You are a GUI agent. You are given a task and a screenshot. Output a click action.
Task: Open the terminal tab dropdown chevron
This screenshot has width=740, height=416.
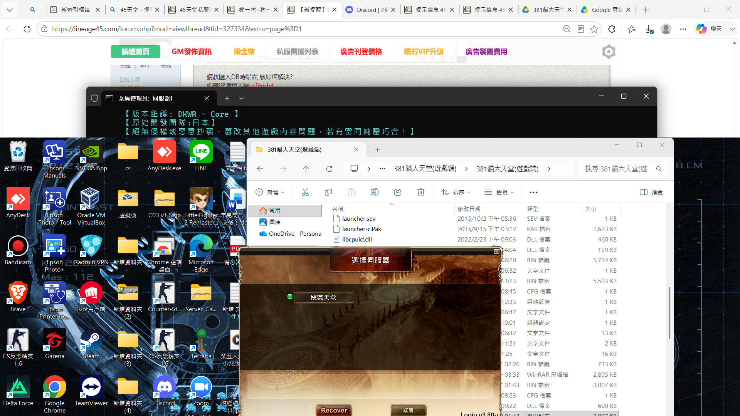point(241,98)
